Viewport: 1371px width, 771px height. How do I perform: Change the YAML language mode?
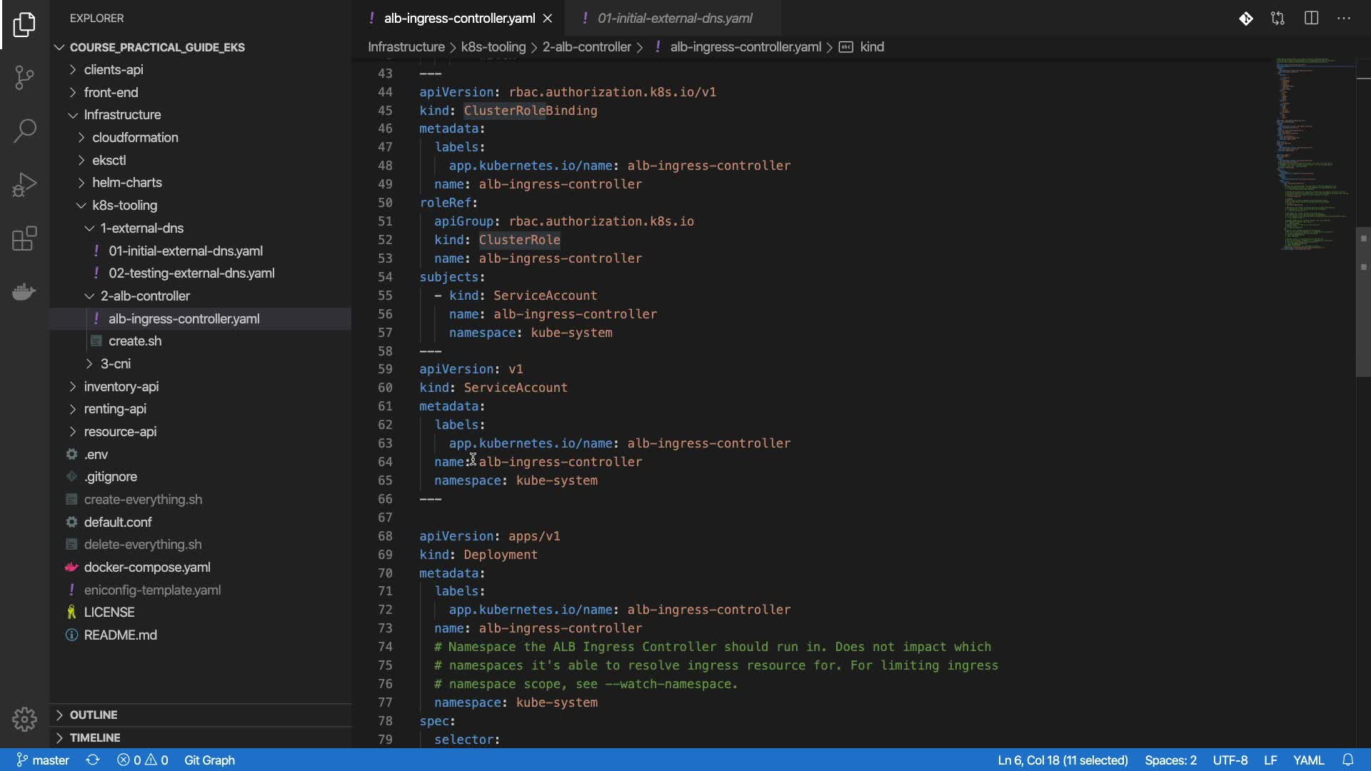tap(1308, 760)
